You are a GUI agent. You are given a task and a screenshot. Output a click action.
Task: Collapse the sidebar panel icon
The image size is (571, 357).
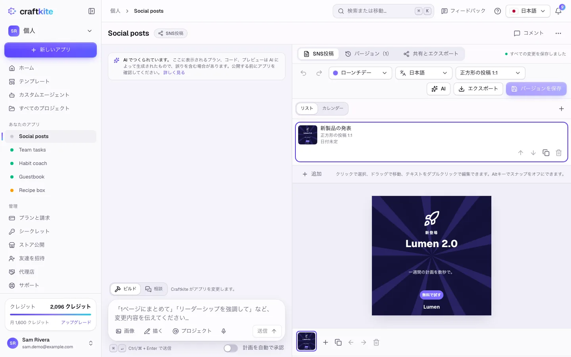click(92, 11)
